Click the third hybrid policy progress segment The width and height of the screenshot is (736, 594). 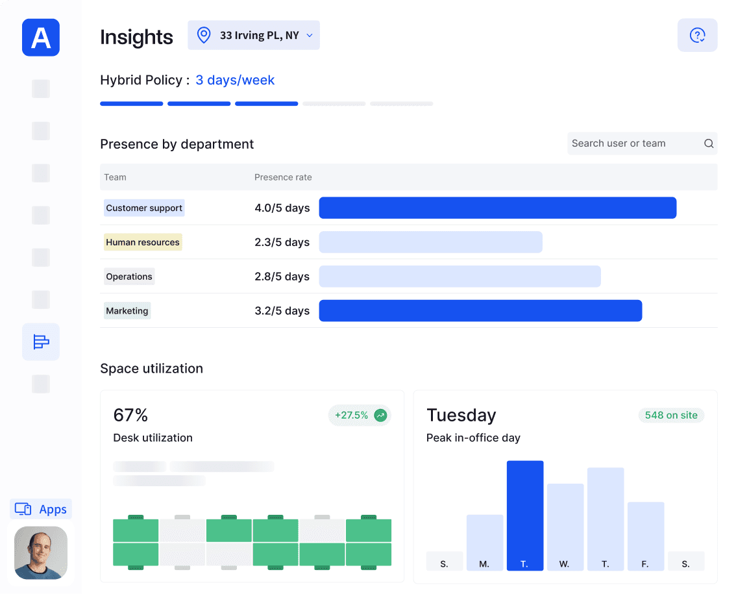[266, 104]
